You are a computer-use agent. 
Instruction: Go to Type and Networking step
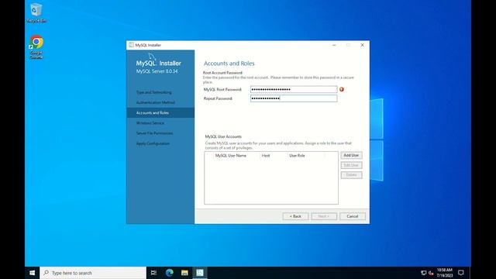click(153, 92)
